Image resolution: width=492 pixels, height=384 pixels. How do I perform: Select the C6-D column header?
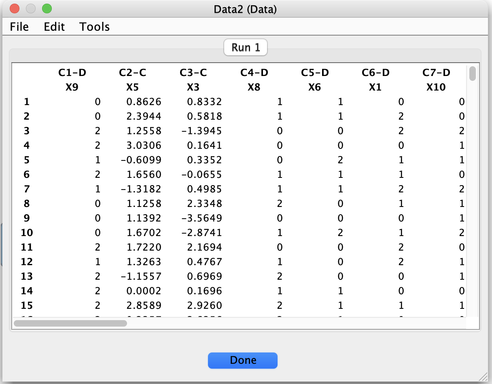tap(375, 73)
